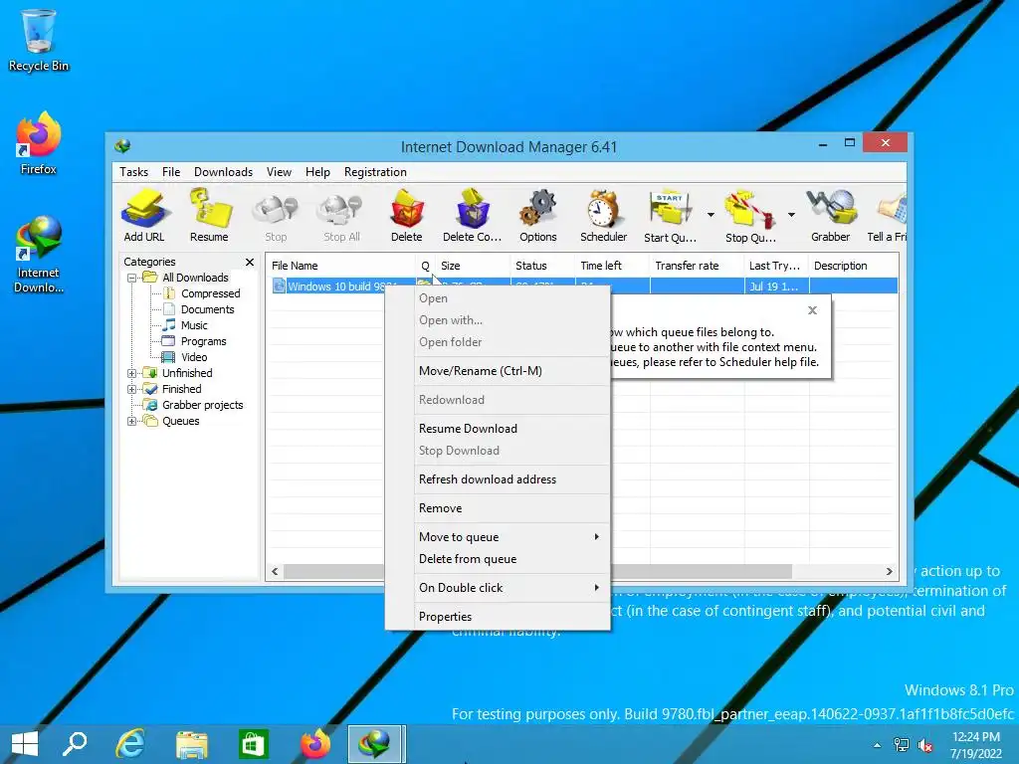The width and height of the screenshot is (1019, 764).
Task: Click the horizontal scrollbar left arrow
Action: (x=275, y=572)
